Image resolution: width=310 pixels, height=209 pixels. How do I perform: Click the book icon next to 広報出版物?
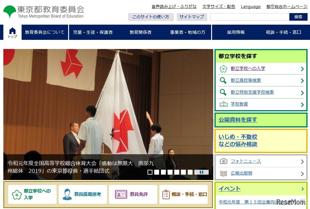pyautogui.click(x=224, y=173)
